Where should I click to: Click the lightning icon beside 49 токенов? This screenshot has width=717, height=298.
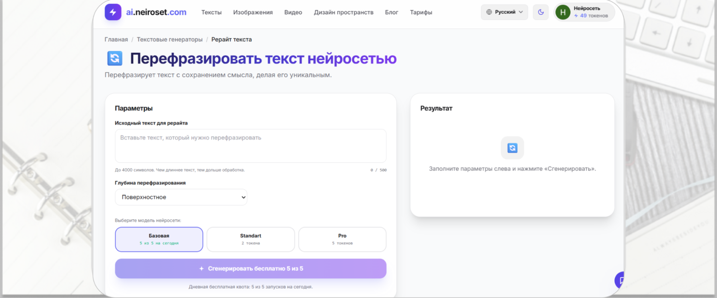pos(576,16)
